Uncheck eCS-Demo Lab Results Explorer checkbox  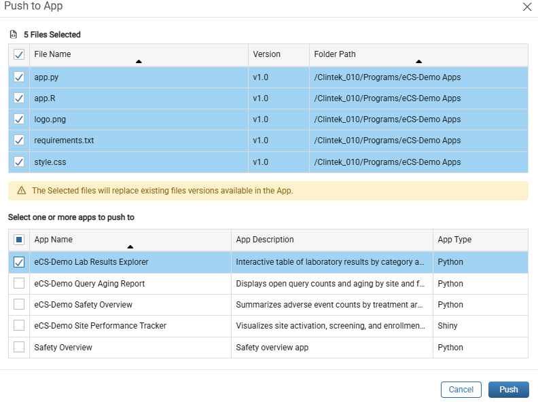[x=19, y=262]
